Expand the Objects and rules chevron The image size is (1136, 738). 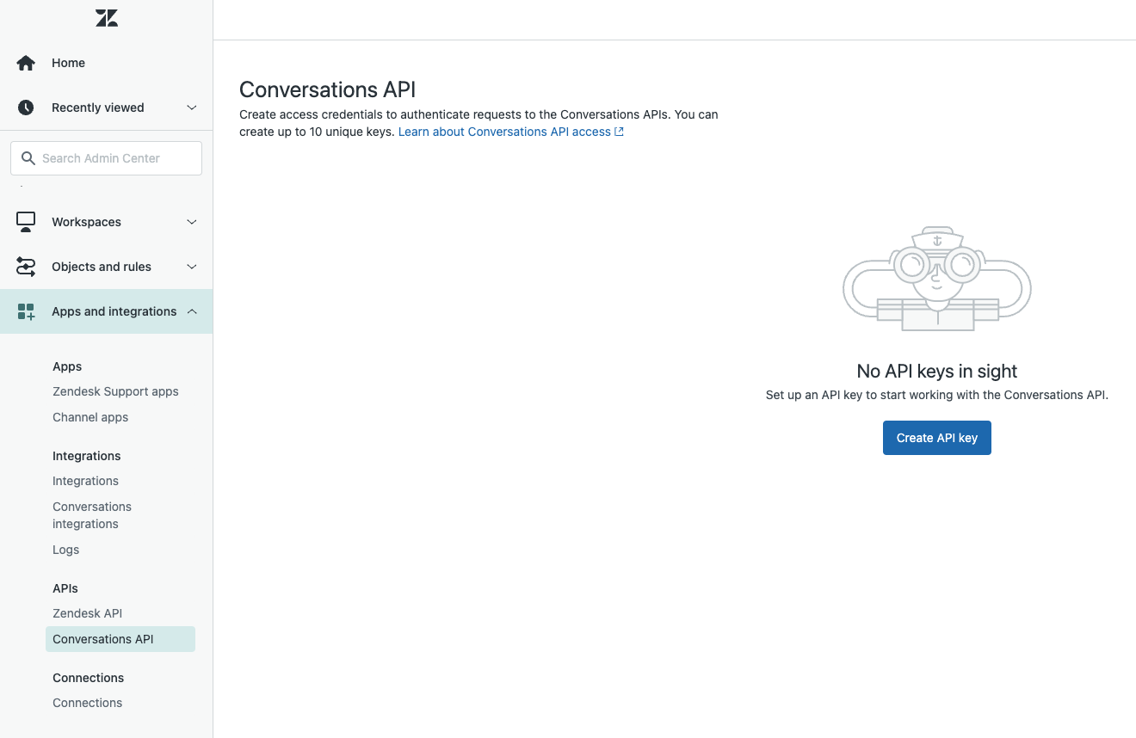pos(192,267)
